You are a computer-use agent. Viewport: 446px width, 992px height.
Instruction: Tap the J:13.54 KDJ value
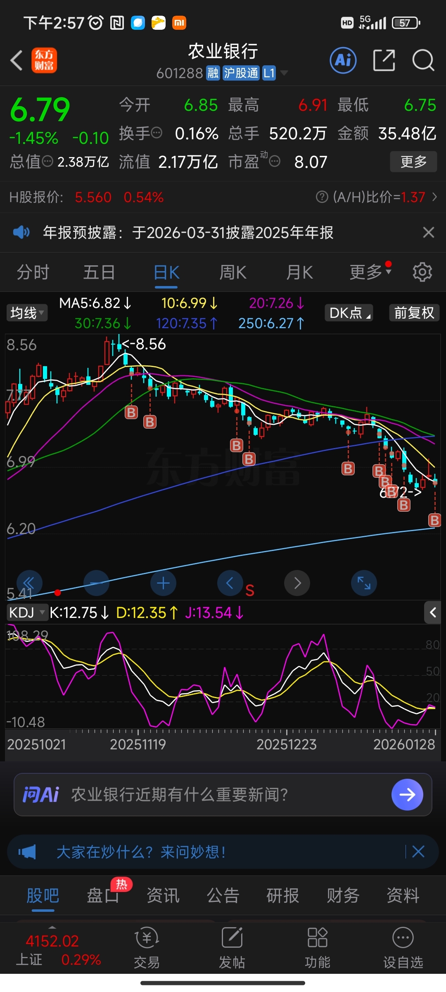tap(214, 612)
